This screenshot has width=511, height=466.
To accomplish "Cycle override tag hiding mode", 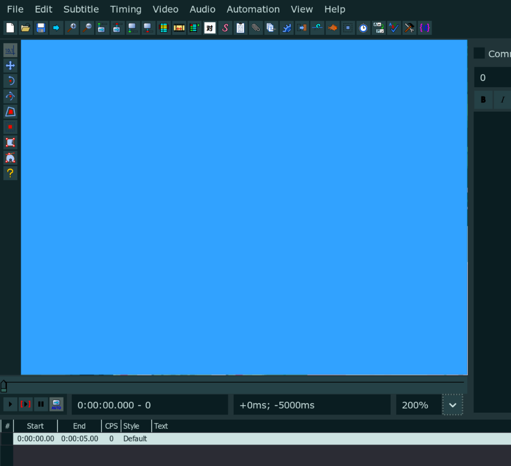I will coord(425,28).
